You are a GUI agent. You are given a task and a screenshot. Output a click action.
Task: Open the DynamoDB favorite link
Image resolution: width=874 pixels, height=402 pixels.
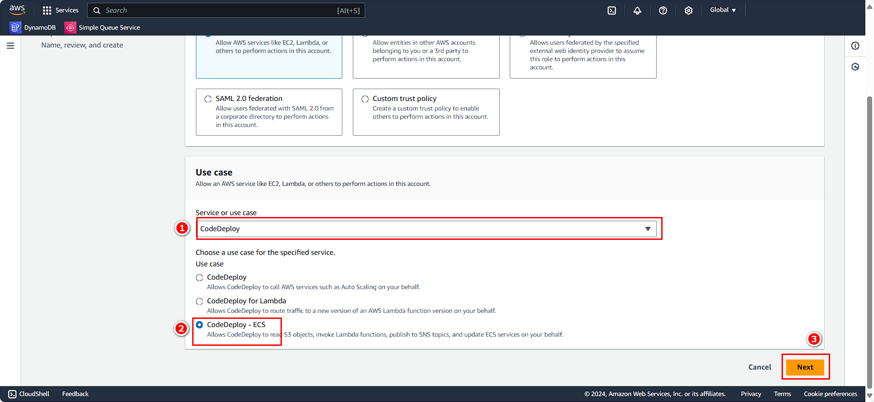[40, 27]
